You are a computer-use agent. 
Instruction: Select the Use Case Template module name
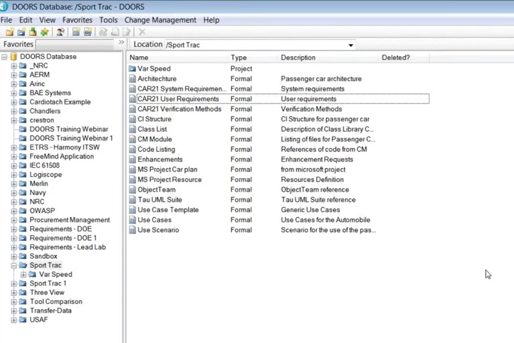(x=168, y=209)
